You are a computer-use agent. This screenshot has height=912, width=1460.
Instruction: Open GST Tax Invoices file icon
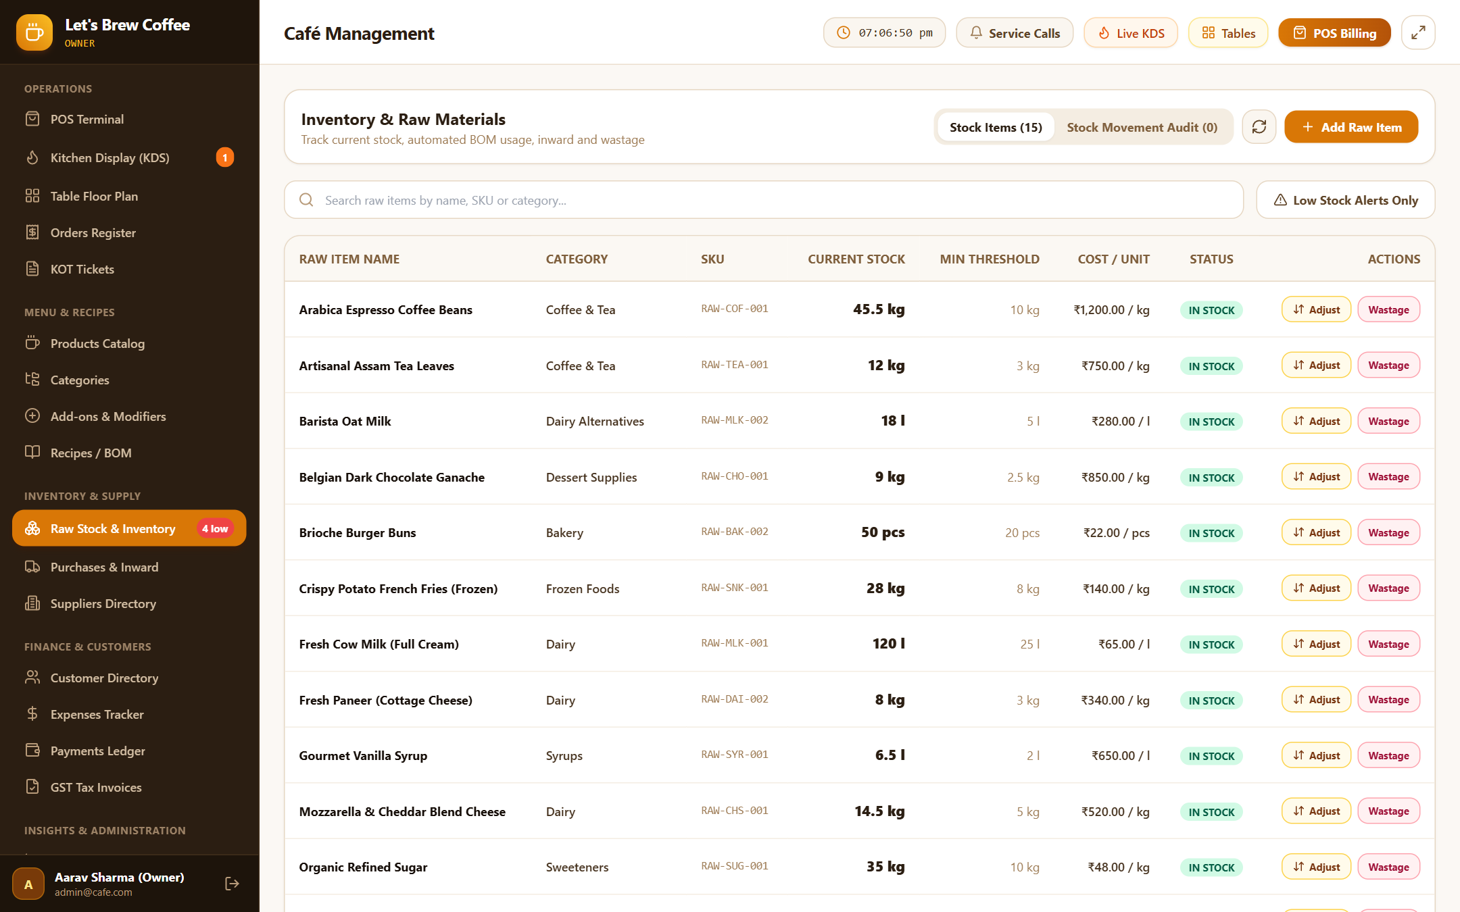tap(32, 787)
